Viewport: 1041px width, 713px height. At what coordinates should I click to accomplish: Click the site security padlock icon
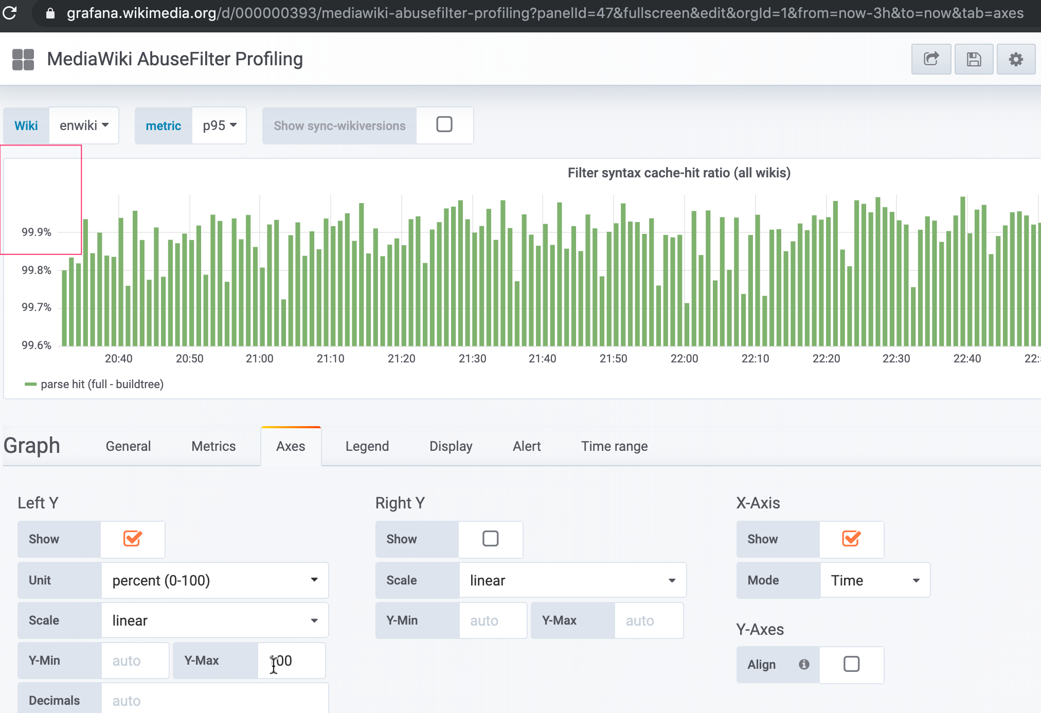point(49,13)
